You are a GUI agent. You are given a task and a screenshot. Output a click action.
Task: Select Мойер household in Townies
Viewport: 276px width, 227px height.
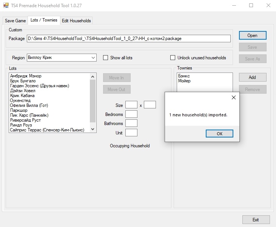(x=184, y=81)
